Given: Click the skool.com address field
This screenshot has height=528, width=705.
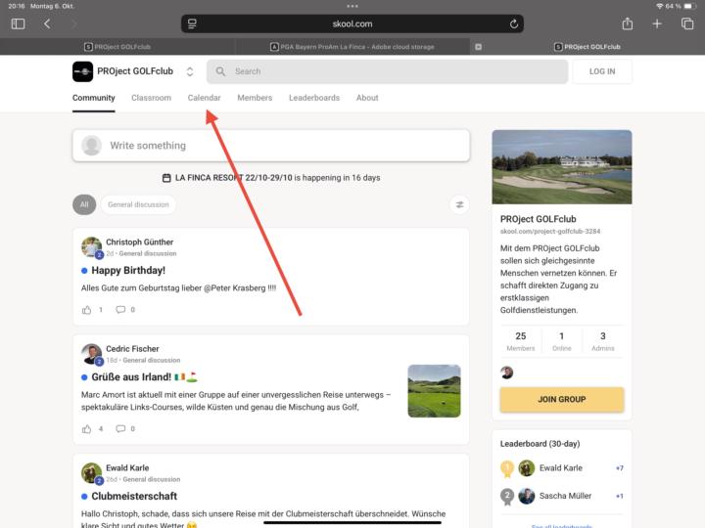Looking at the screenshot, I should [x=352, y=23].
